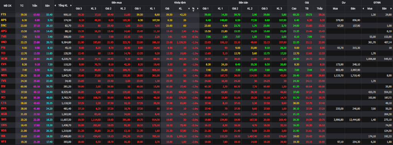
Task: Select the 11,607,50 total volume in SHS row
Action: click(x=66, y=119)
